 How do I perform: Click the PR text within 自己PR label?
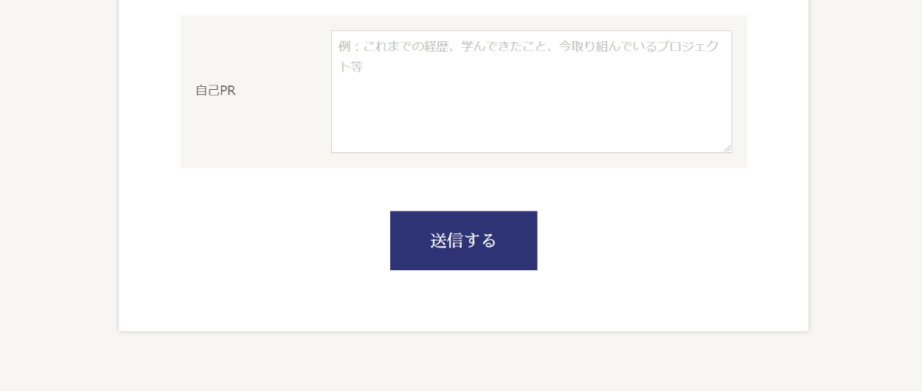coord(227,91)
